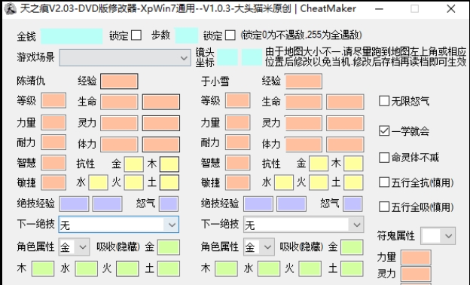Enable the 无限怒气 checkbox
The width and height of the screenshot is (470, 285).
[384, 101]
